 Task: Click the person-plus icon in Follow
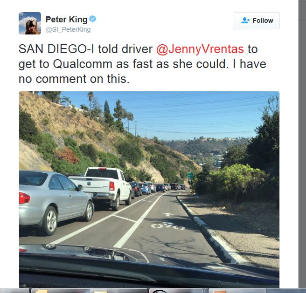245,20
